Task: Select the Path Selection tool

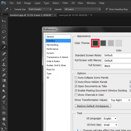Action: (x=4, y=108)
